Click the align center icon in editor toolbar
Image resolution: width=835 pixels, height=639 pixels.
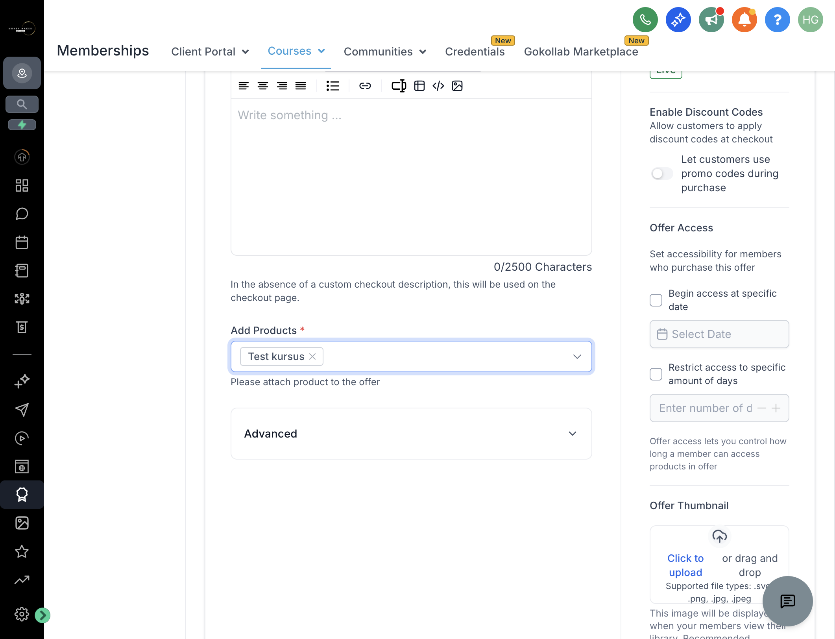[x=263, y=86]
